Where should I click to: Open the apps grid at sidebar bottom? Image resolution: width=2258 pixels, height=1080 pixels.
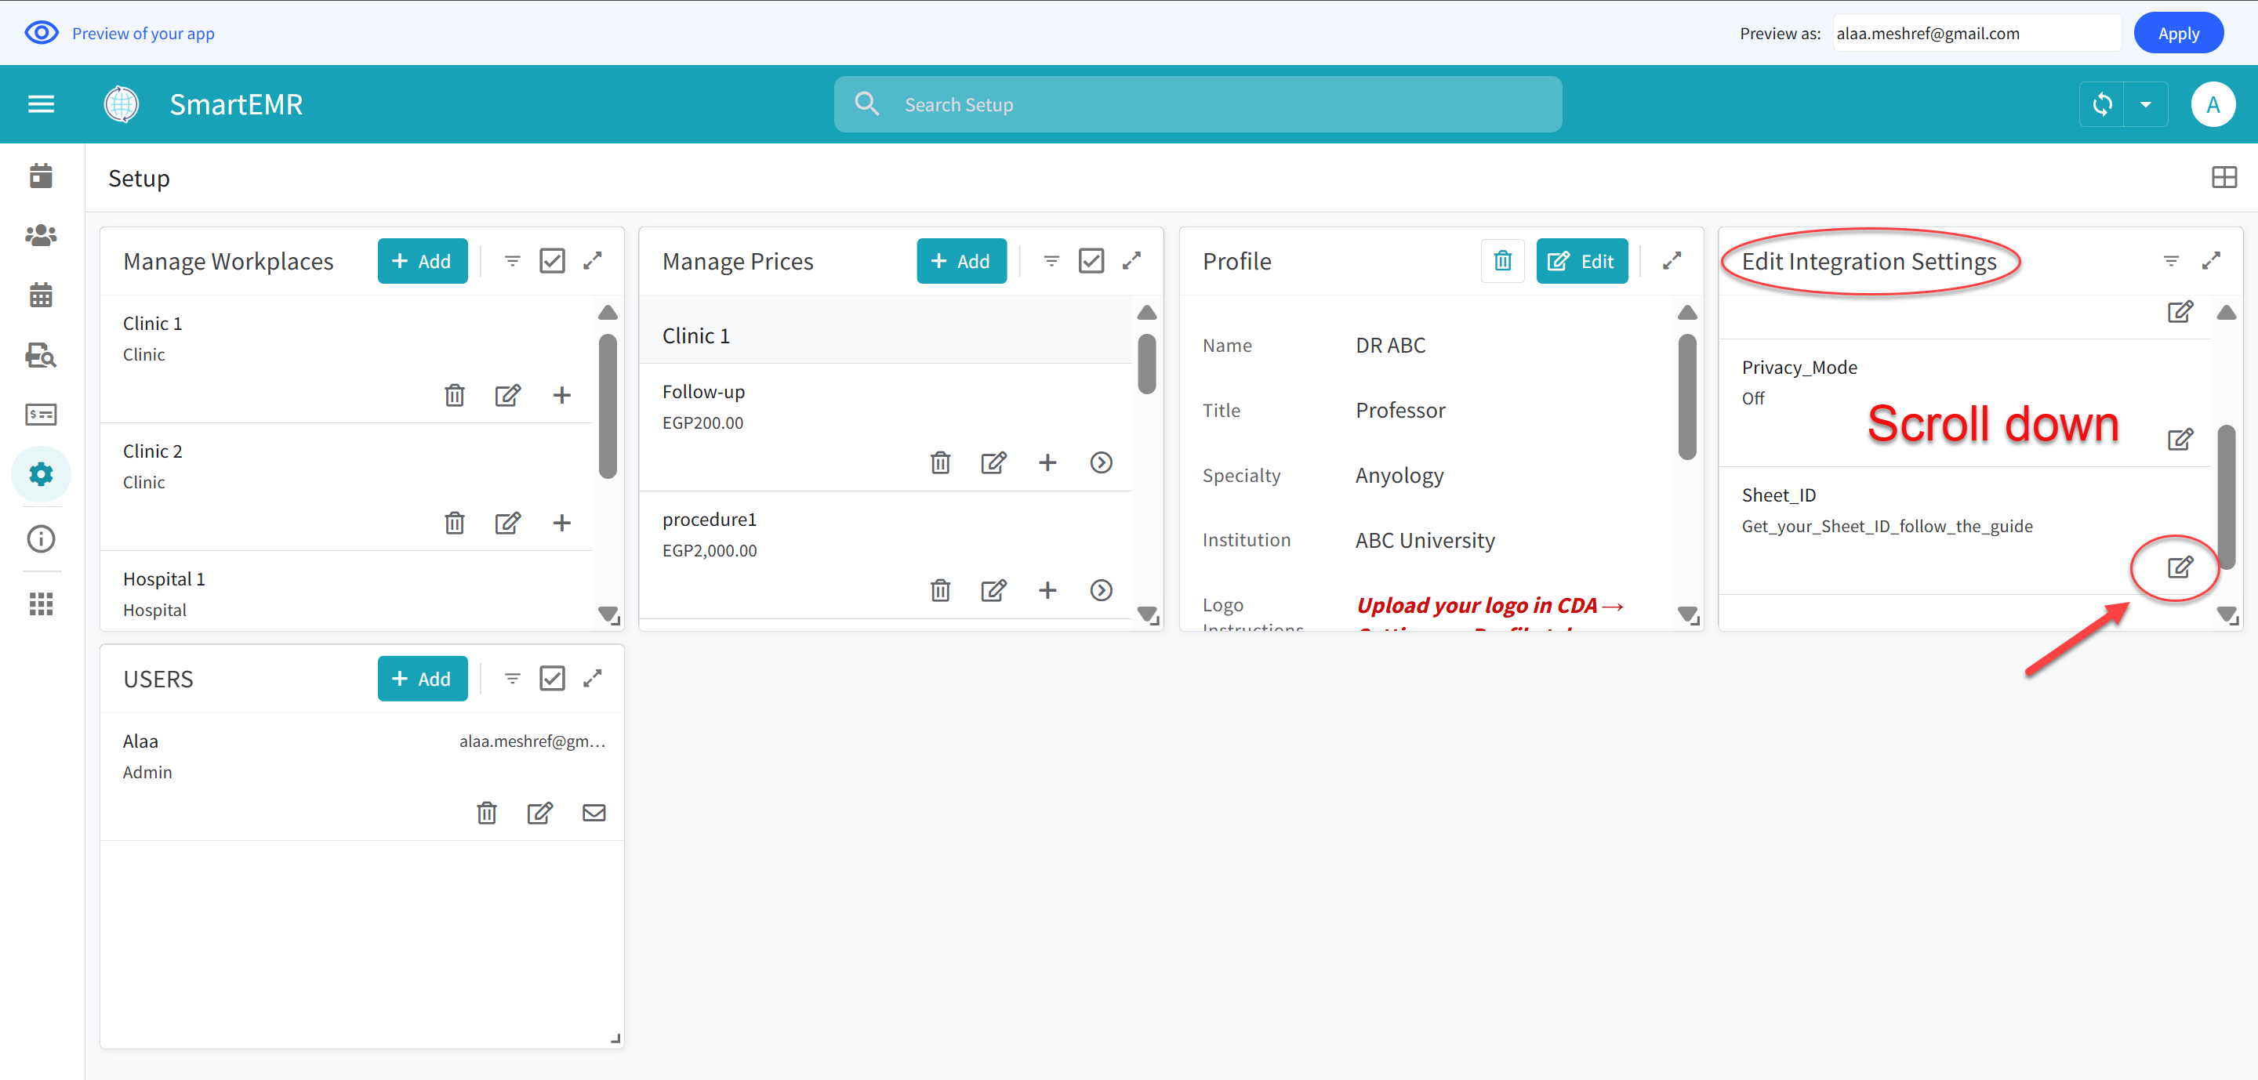pos(42,603)
